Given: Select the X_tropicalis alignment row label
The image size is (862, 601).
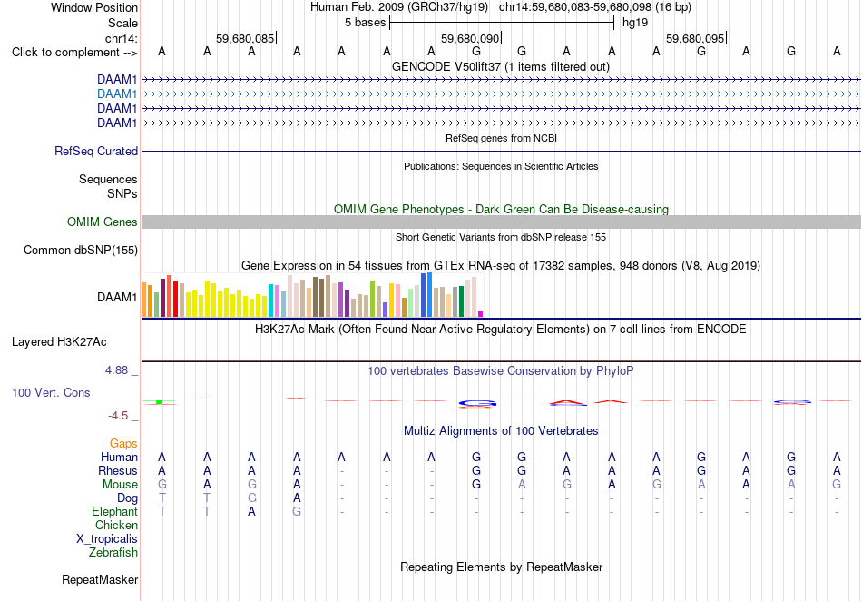Looking at the screenshot, I should click(x=107, y=539).
